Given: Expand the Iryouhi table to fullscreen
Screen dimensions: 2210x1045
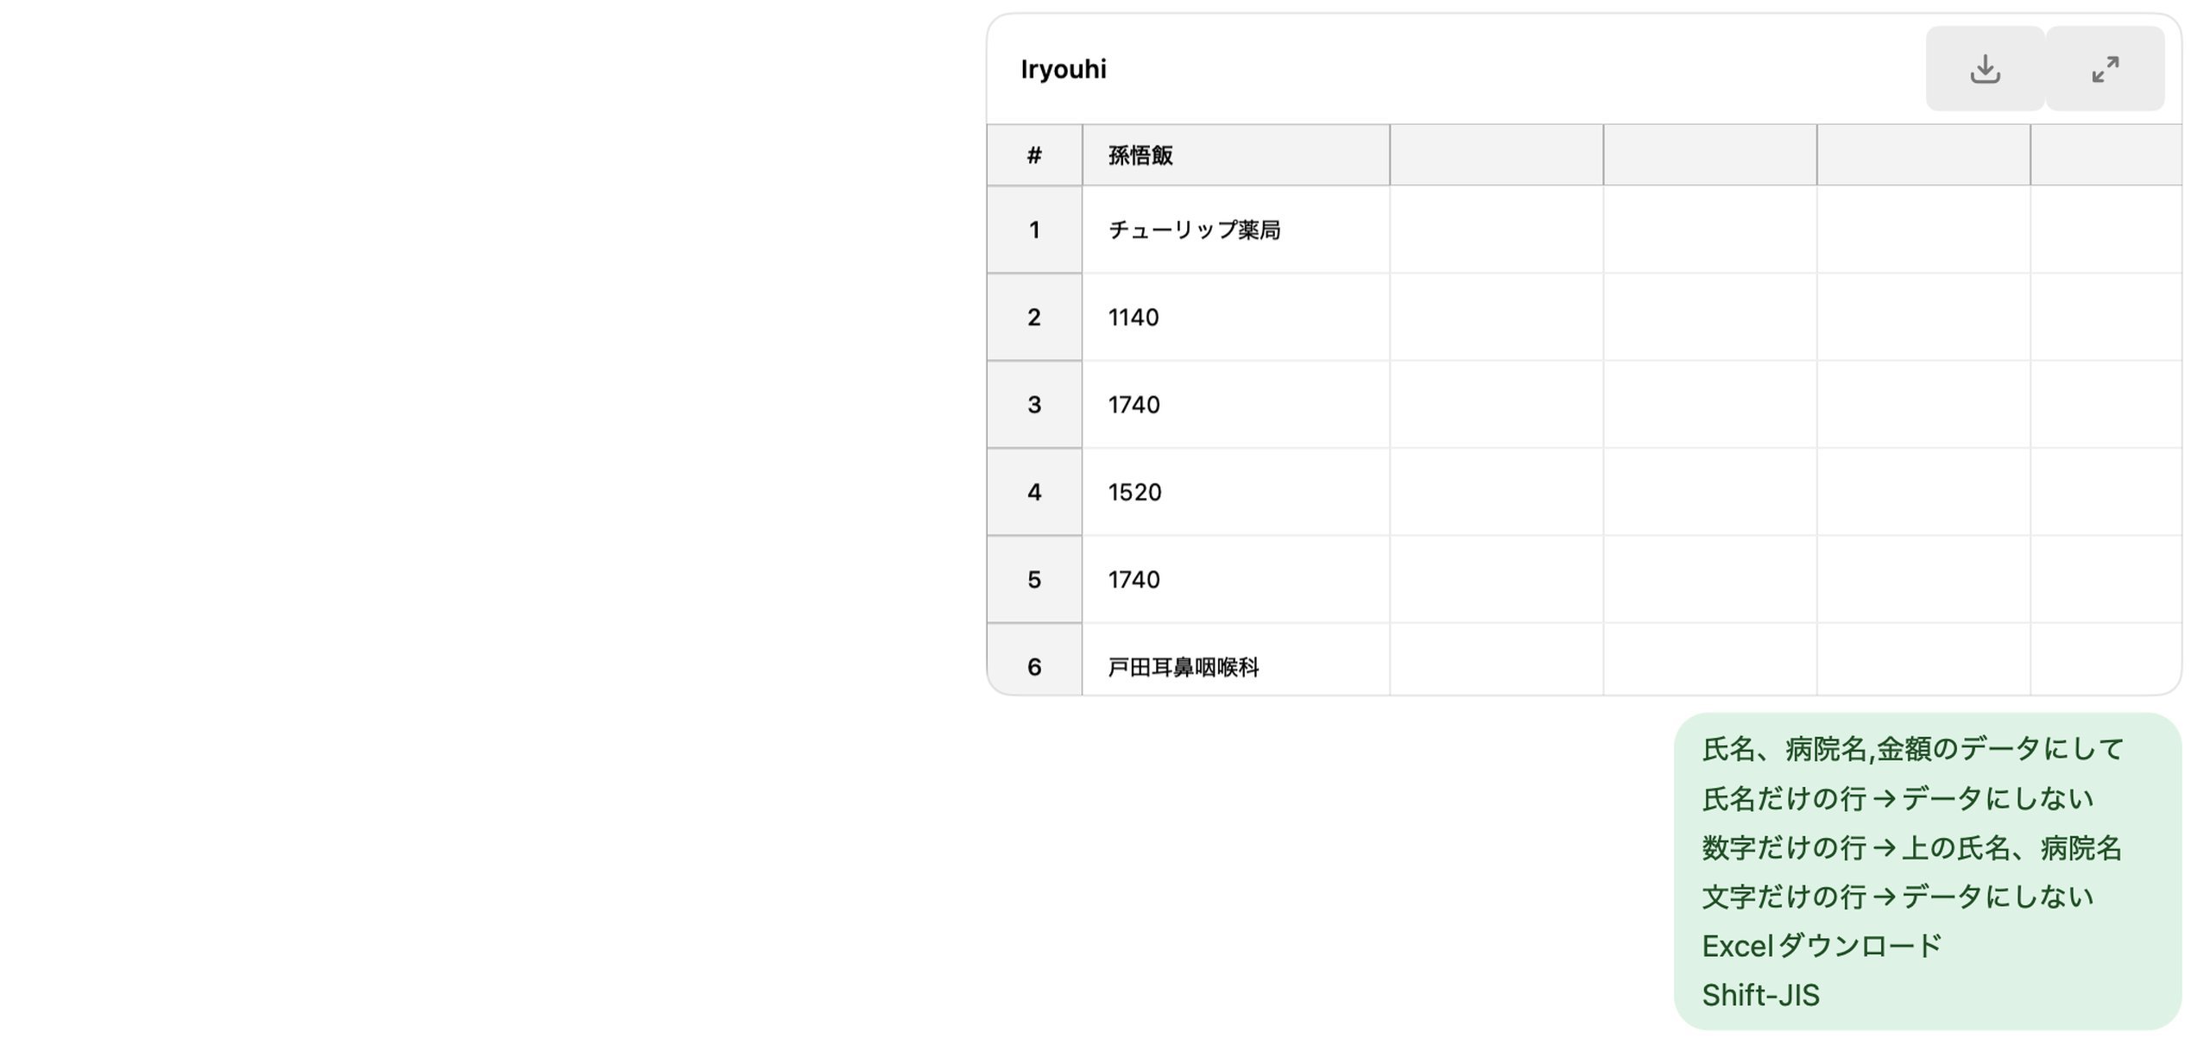Looking at the screenshot, I should (2105, 69).
